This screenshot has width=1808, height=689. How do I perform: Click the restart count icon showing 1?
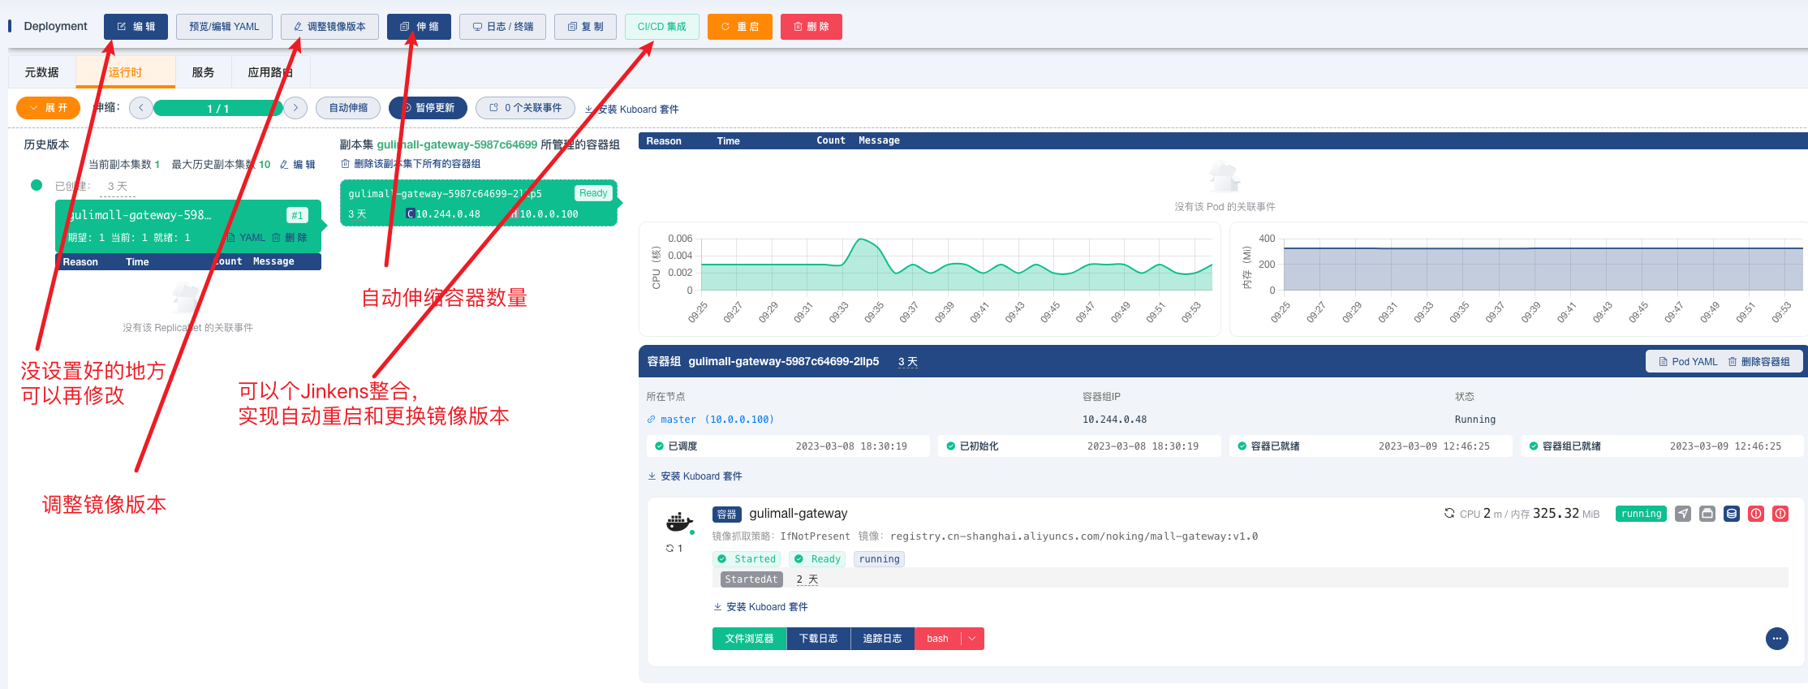674,549
